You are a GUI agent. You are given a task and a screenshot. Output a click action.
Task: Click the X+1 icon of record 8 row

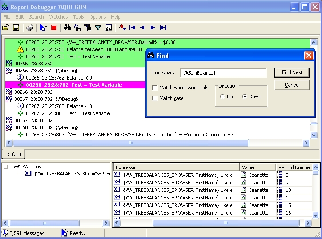coord(117,175)
